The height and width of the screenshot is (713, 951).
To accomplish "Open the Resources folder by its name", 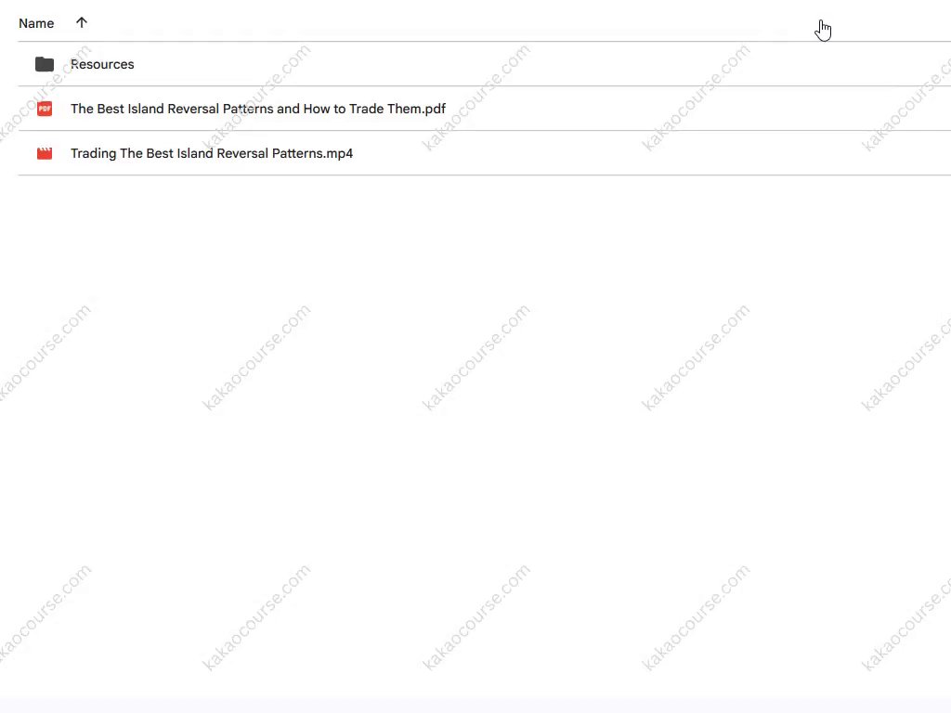I will [102, 64].
